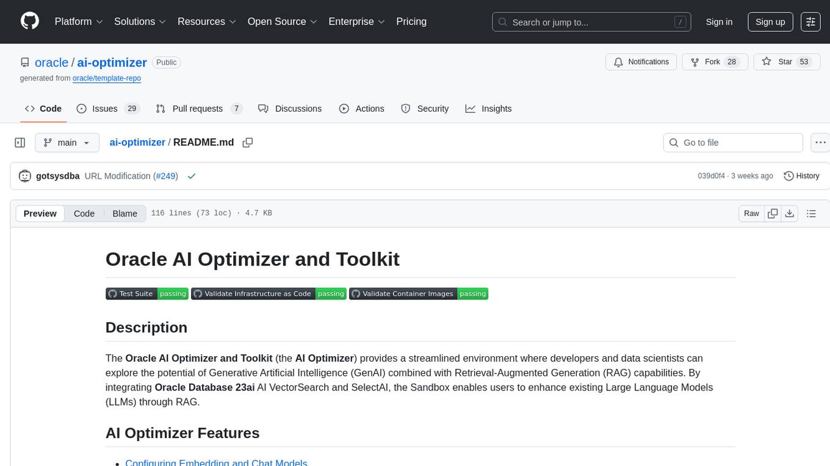Click the Sign in link

(x=719, y=22)
